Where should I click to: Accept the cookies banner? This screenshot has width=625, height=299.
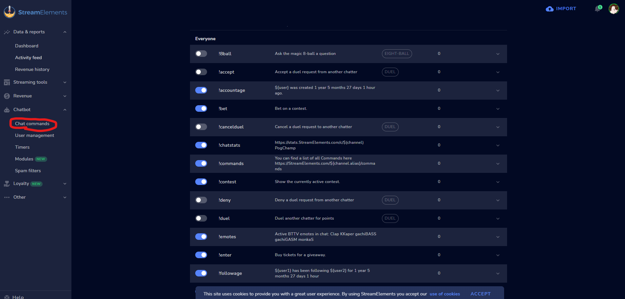coord(480,294)
